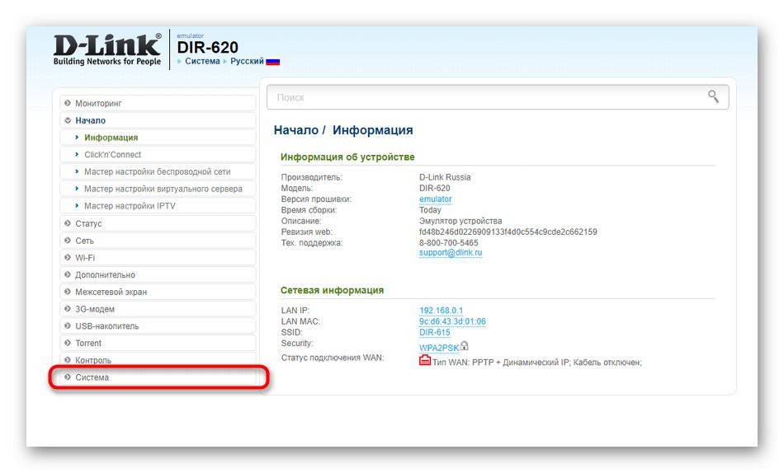The height and width of the screenshot is (473, 784).
Task: Click the Эмулятор устройства description value
Action: point(460,221)
